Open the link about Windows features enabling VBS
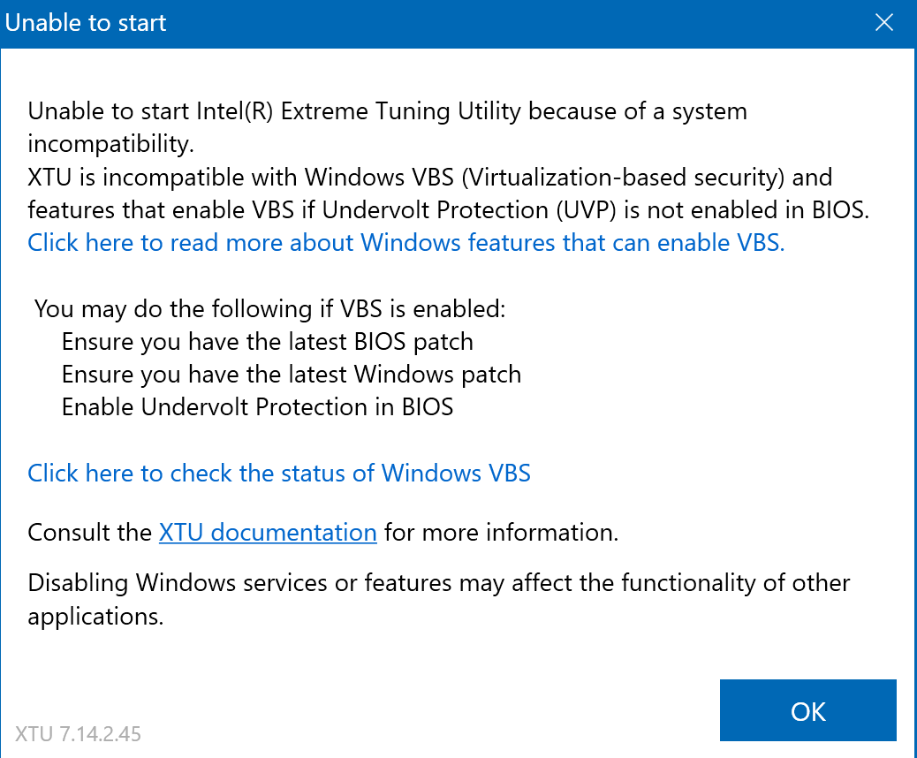The width and height of the screenshot is (917, 758). pyautogui.click(x=405, y=243)
